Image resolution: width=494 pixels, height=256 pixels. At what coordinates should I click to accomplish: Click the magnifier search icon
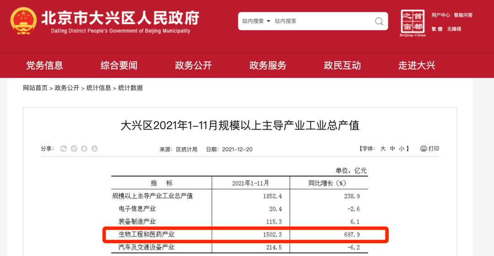click(379, 21)
